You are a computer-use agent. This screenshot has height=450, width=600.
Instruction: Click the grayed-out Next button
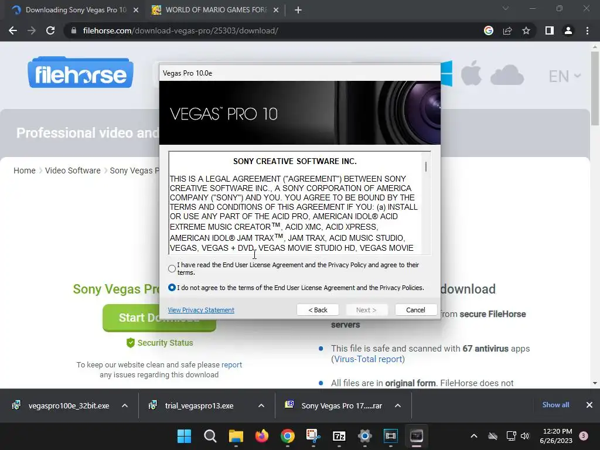point(366,310)
